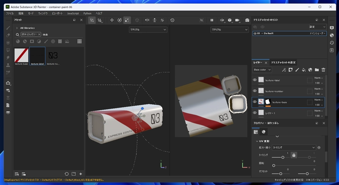Open the left viewport マテリアル dropdown

148,30
